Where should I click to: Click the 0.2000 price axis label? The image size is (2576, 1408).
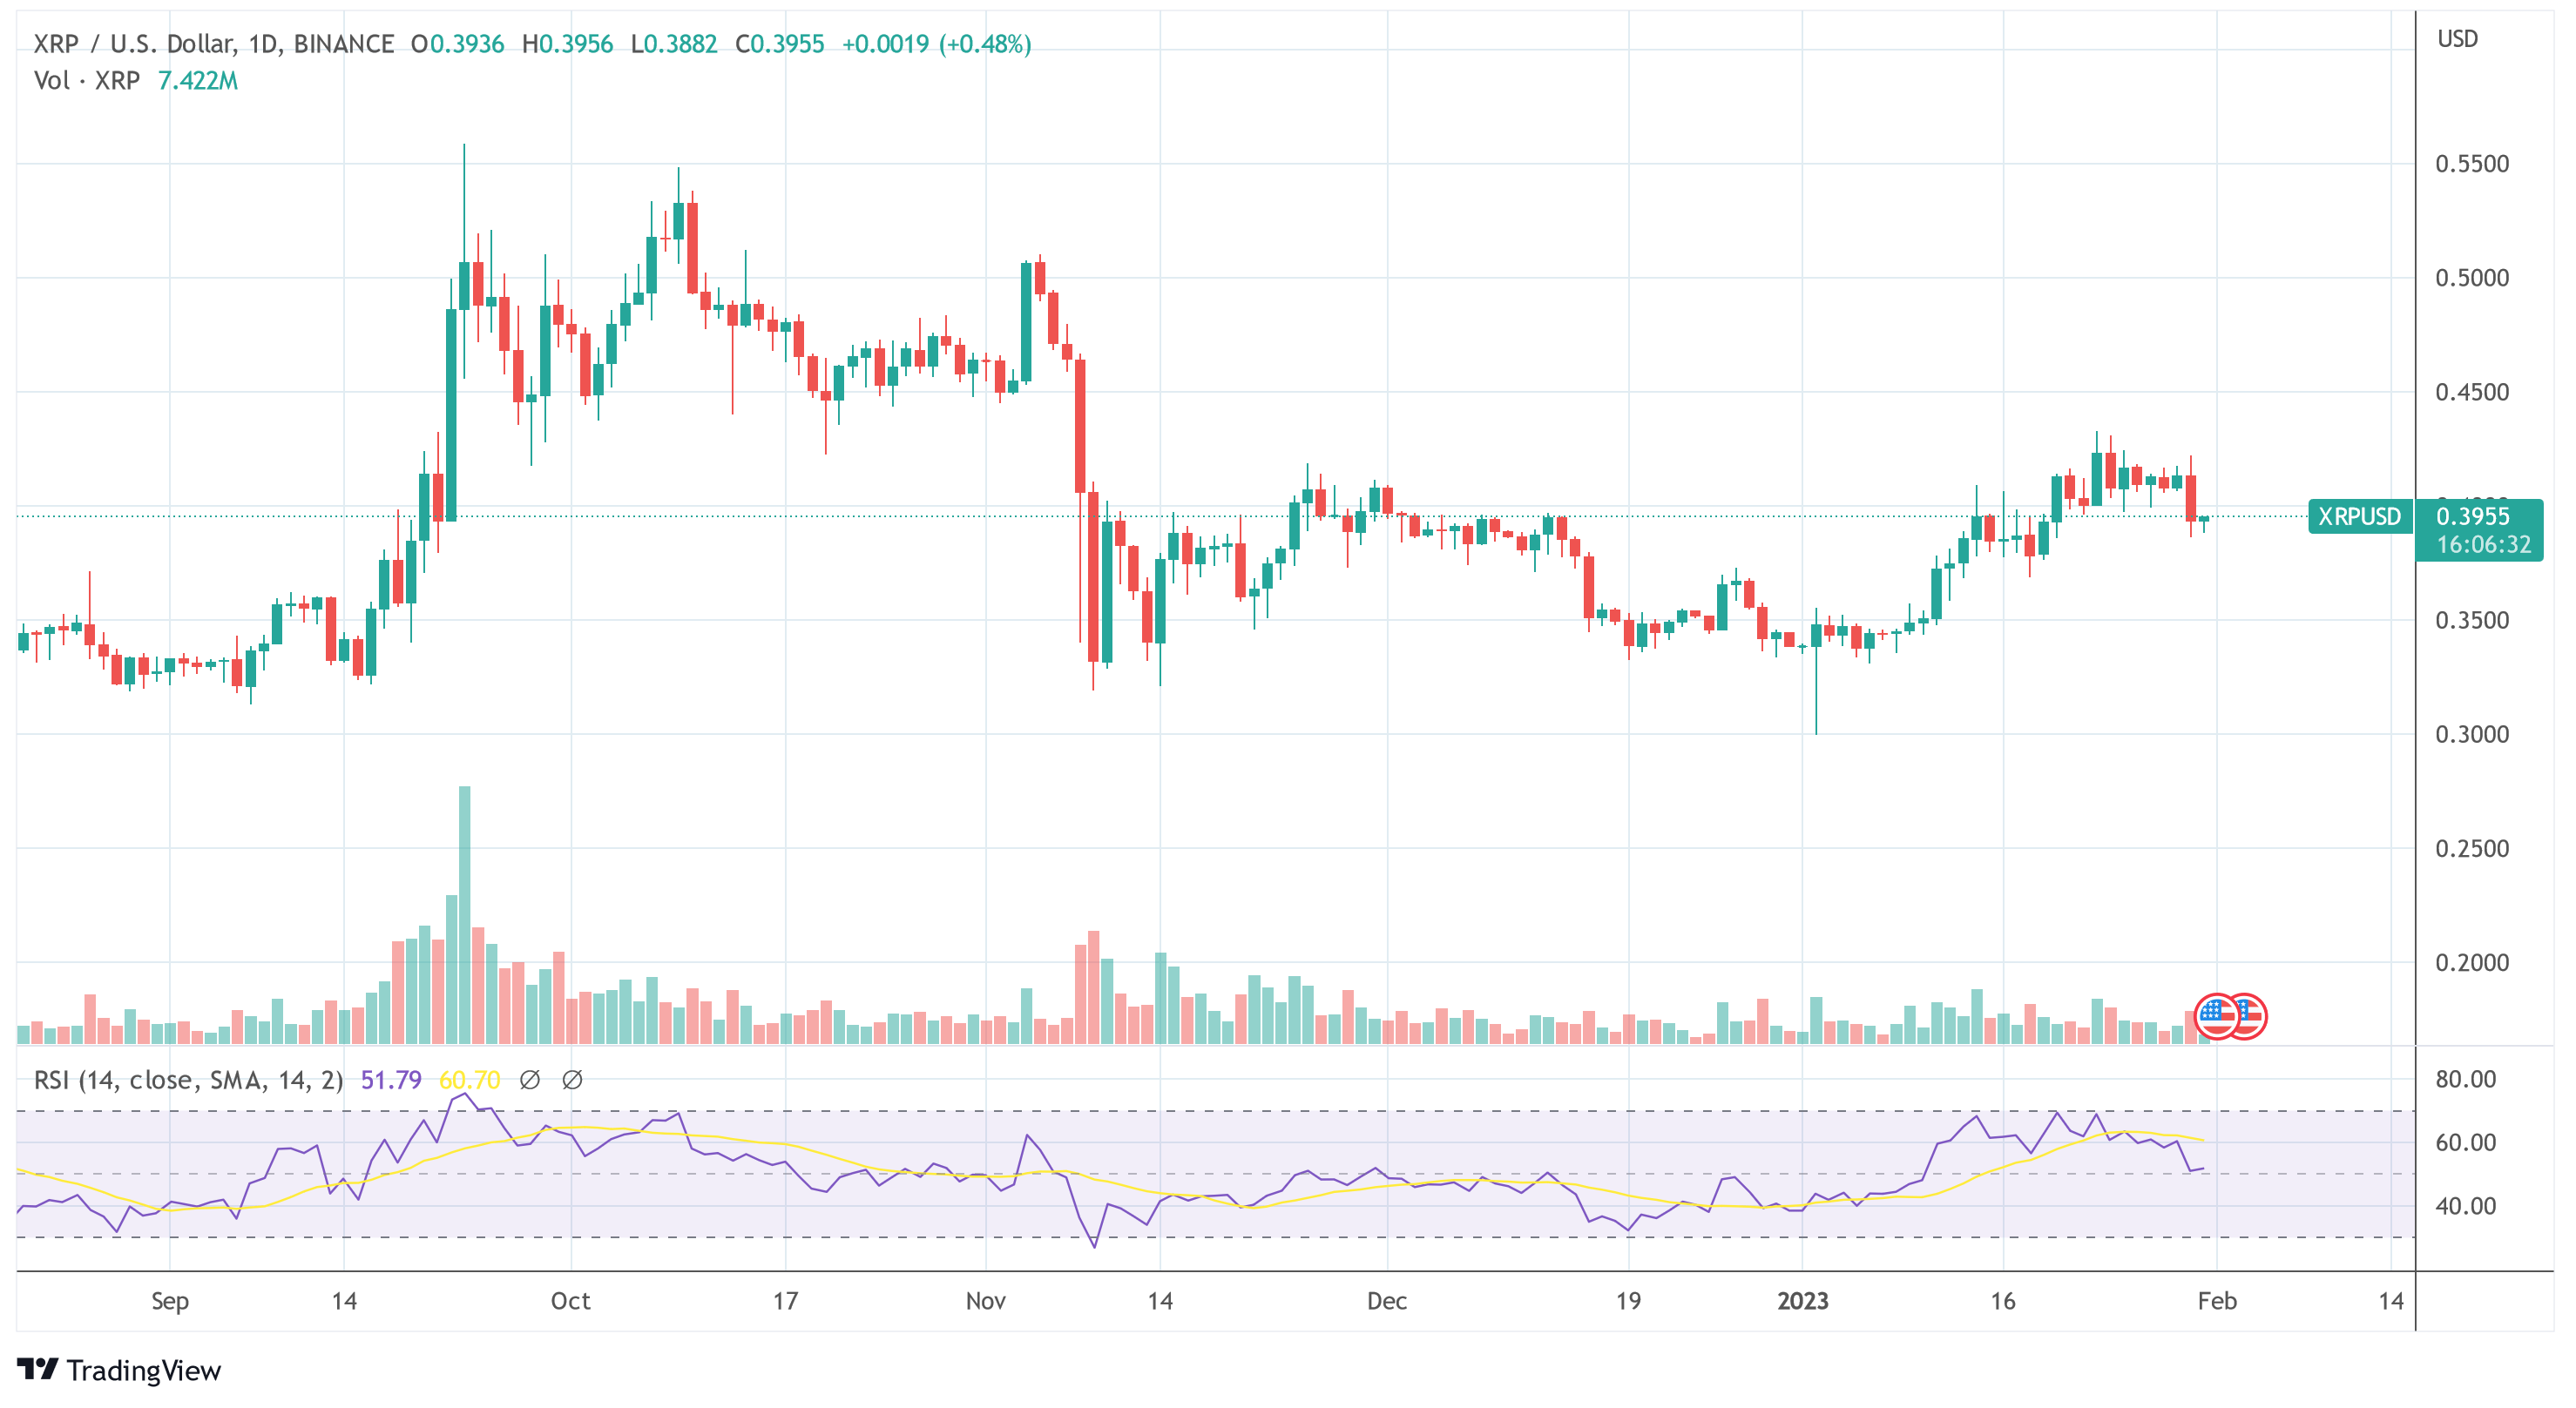click(2472, 962)
